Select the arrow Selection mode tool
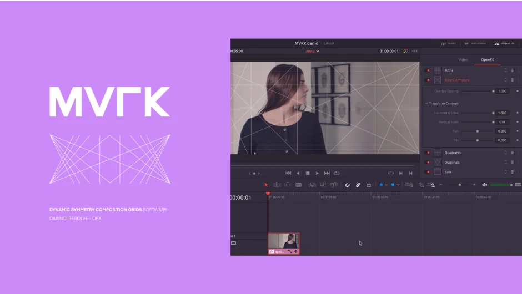 266,185
